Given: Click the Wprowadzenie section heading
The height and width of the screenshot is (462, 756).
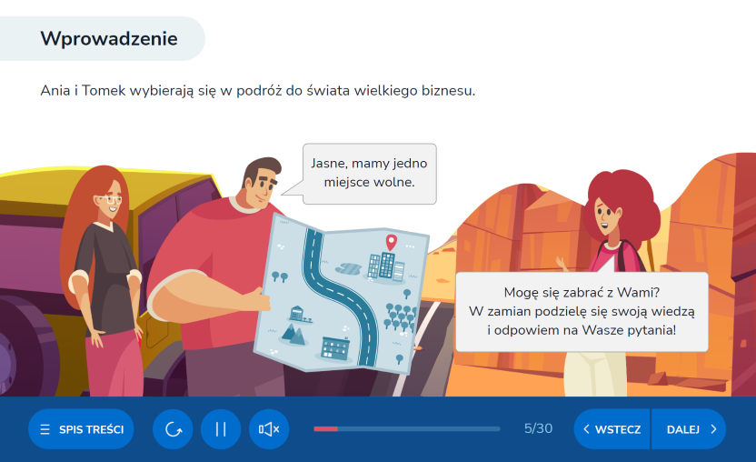Looking at the screenshot, I should tap(108, 38).
